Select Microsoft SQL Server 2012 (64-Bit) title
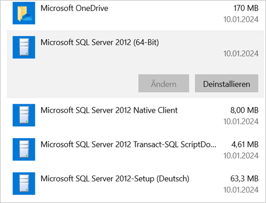 100,42
